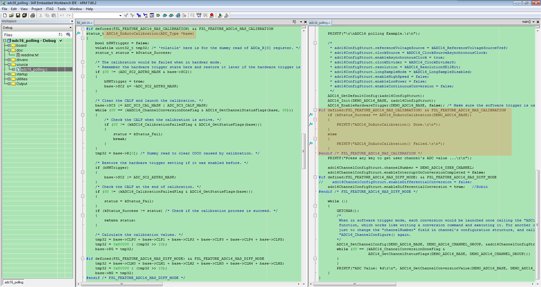Open the Tools menu
This screenshot has width=541, height=287.
(x=61, y=9)
